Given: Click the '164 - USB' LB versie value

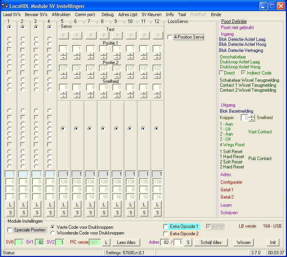Looking at the screenshot, I should pos(272,226).
